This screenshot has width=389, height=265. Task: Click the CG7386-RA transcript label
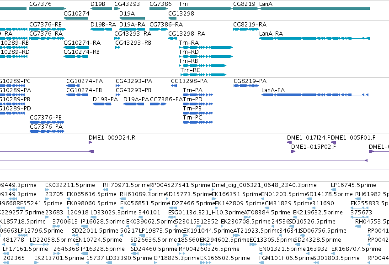[x=166, y=25]
